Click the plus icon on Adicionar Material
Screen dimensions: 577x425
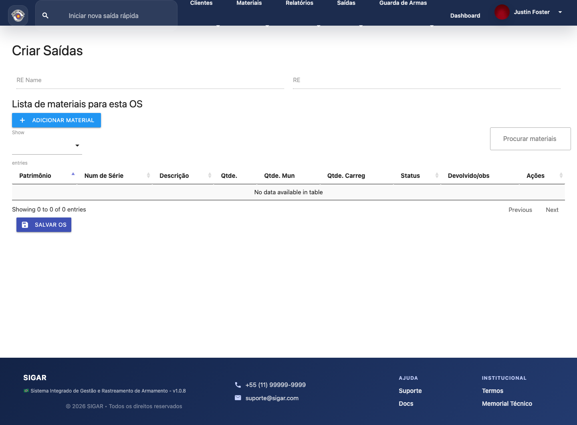(22, 120)
